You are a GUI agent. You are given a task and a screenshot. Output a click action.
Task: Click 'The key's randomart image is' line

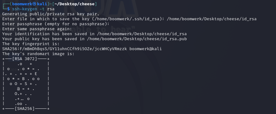(x=38, y=54)
